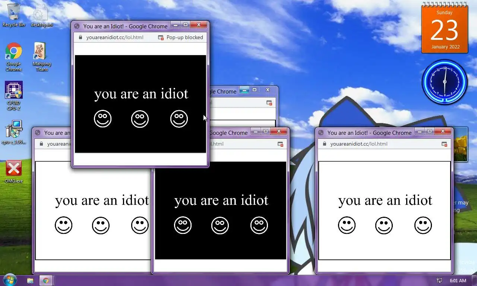Close the blue-titled Chrome window behind
Image resolution: width=477 pixels, height=286 pixels.
pos(268,90)
